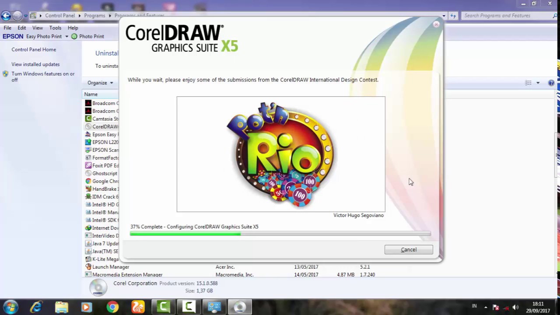Click the EPSON logo in toolbar
This screenshot has height=315, width=560.
[13, 36]
